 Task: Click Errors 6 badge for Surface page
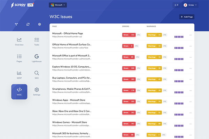tap(128, 46)
